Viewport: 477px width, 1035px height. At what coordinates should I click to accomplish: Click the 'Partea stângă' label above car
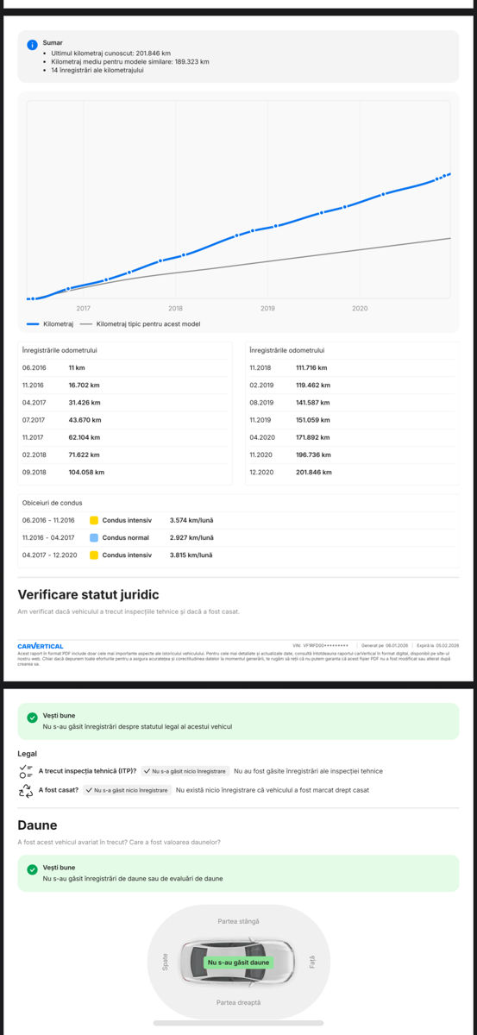pyautogui.click(x=238, y=921)
